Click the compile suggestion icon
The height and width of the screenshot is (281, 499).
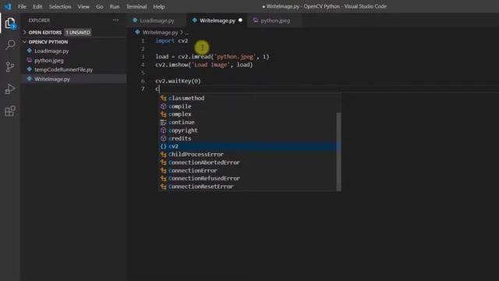[163, 106]
